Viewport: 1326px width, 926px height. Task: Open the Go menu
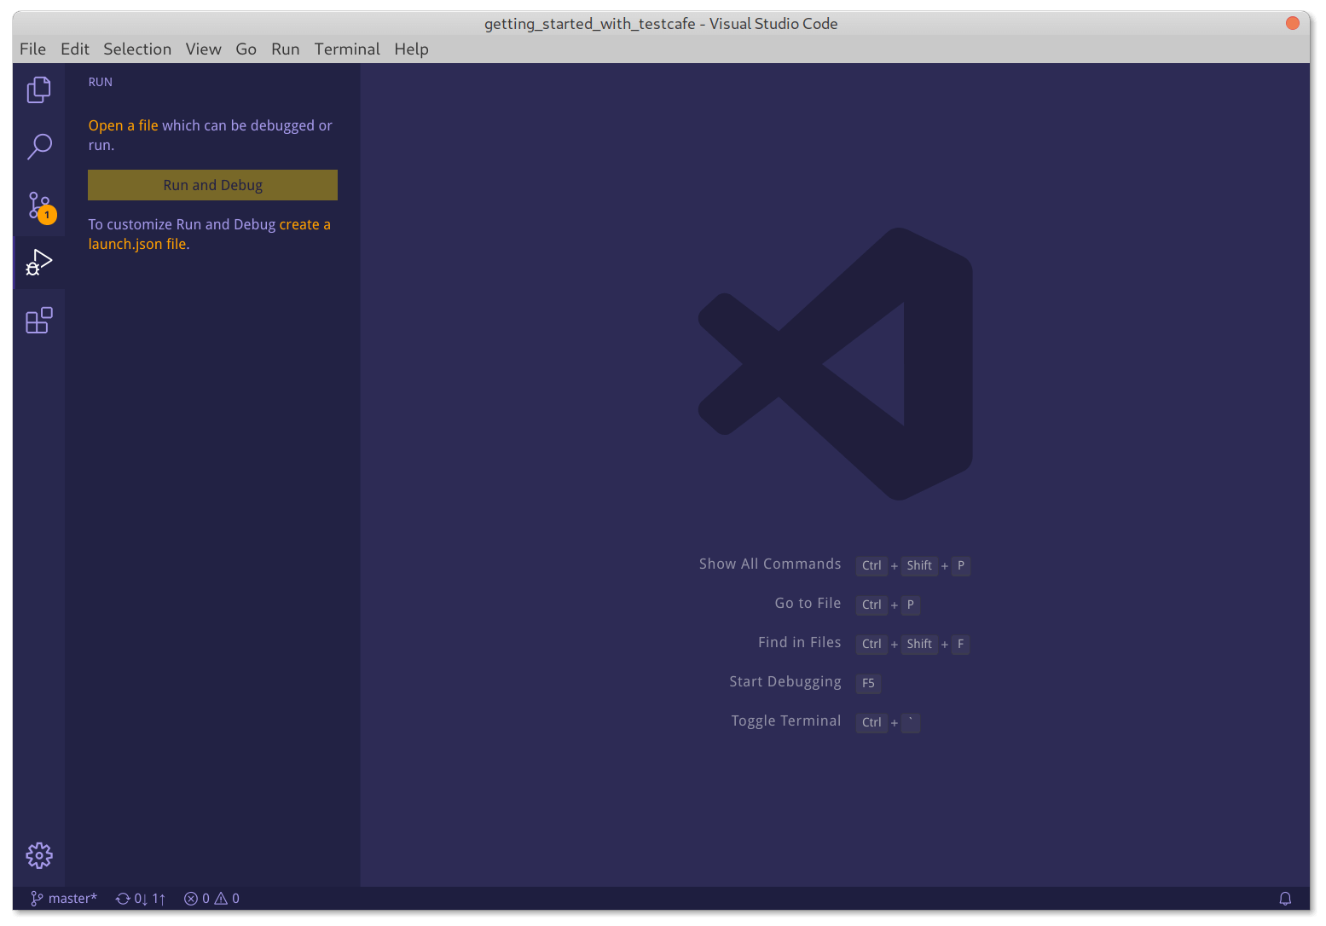pos(246,49)
